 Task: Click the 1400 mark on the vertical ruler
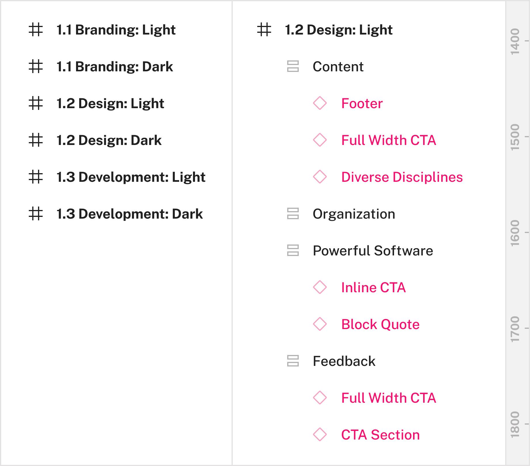[515, 41]
